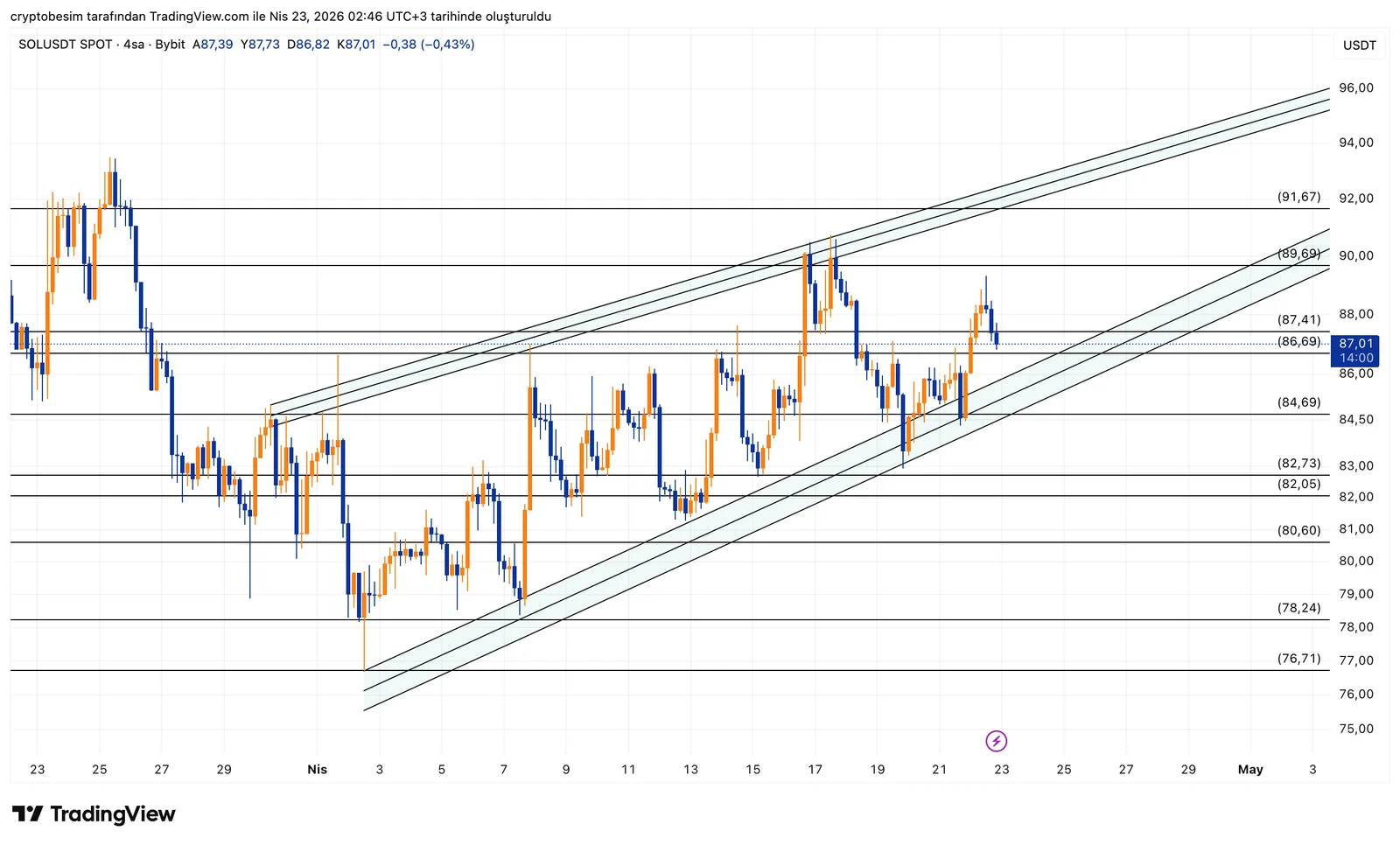
Task: Click the current price tag 87,01
Action: pos(1355,344)
